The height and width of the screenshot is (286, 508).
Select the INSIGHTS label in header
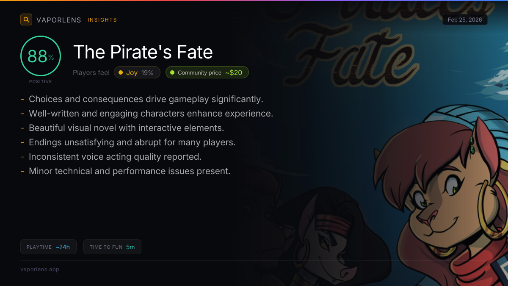pyautogui.click(x=102, y=20)
